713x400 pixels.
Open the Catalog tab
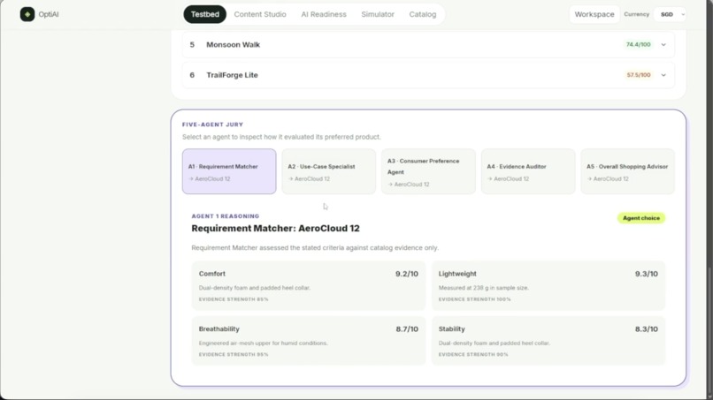tap(423, 14)
